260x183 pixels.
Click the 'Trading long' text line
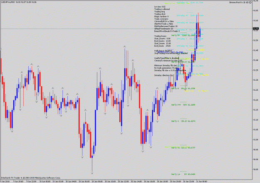[159, 12]
